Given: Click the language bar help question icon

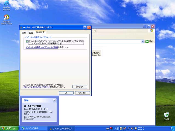Looking at the screenshot, I should [136, 129].
